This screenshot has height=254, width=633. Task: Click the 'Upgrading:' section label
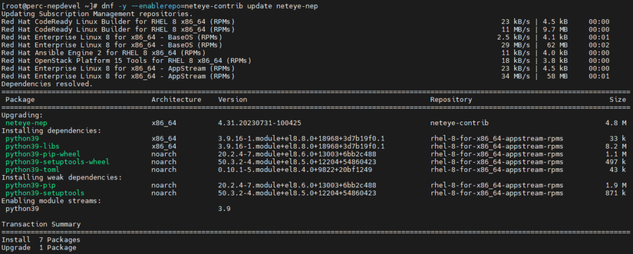[22, 115]
